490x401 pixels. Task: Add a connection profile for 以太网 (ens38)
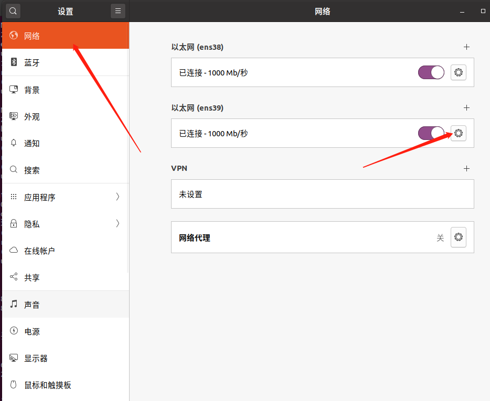point(466,47)
